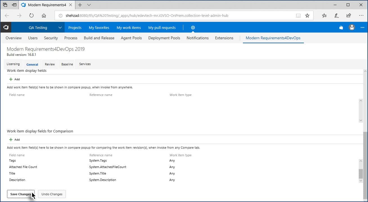Select the Description field row
This screenshot has height=202, width=368.
183,180
